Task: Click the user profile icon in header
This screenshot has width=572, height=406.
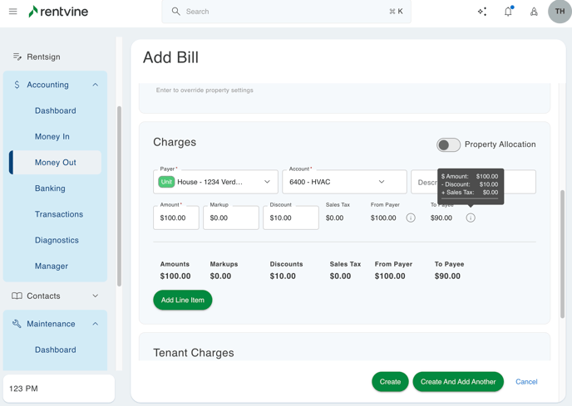Action: coord(534,12)
